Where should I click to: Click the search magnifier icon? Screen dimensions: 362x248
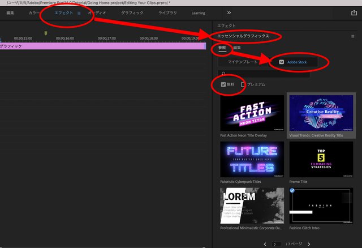pyautogui.click(x=223, y=74)
